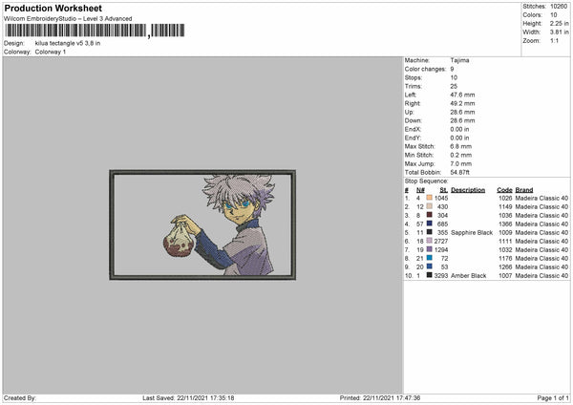Screen dimensions: 573x405
Task: Click the 'EndY:' value '0.00 in'
Action: [x=459, y=138]
